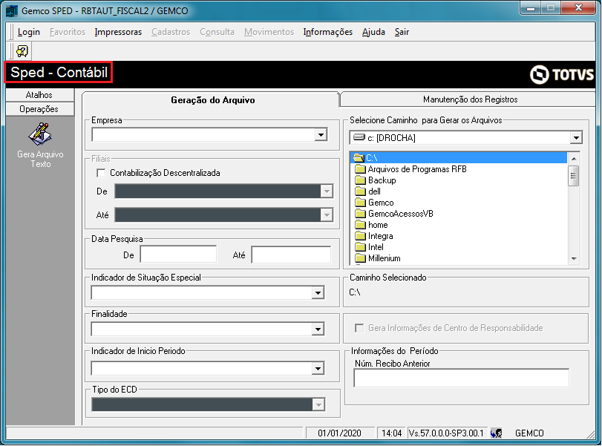The width and height of the screenshot is (602, 446).
Task: Click the TOTVS logo
Action: (562, 74)
